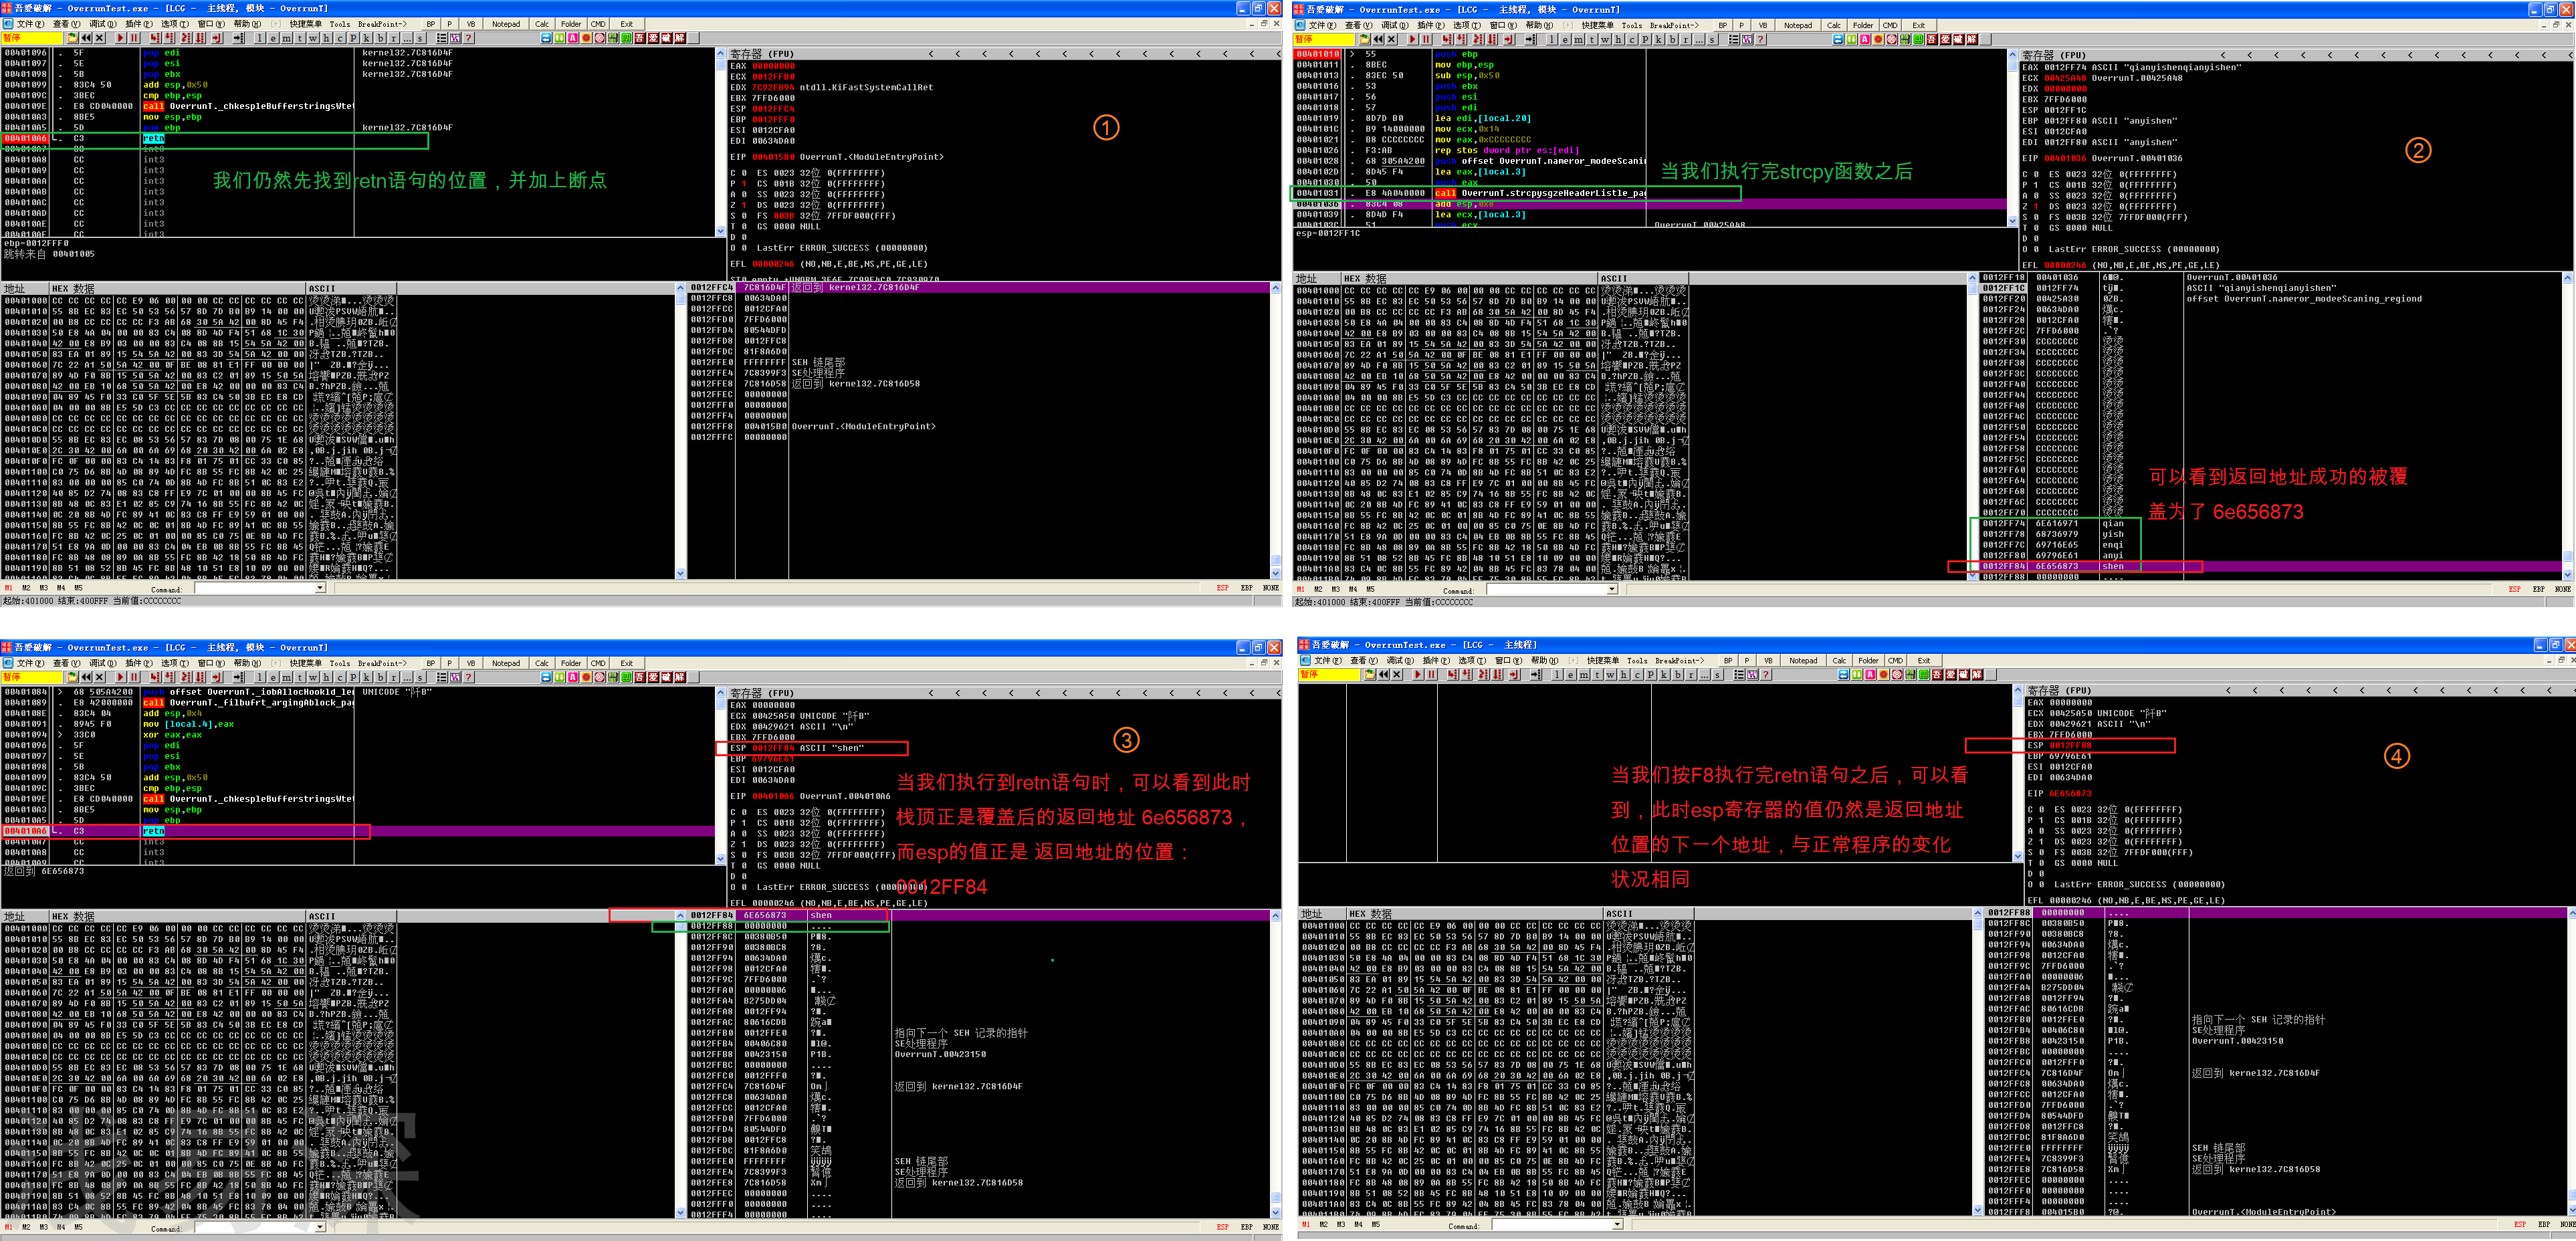
Task: Click the Open file icon in window ①
Action: (x=72, y=38)
